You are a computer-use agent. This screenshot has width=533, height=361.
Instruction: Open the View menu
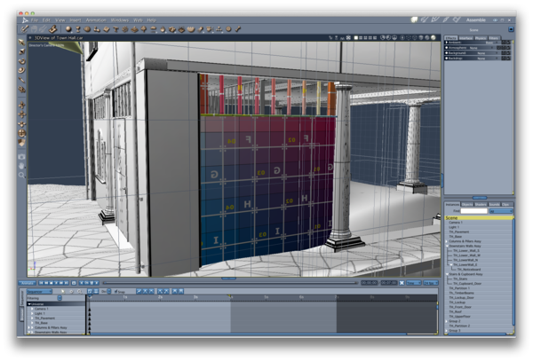(x=60, y=20)
